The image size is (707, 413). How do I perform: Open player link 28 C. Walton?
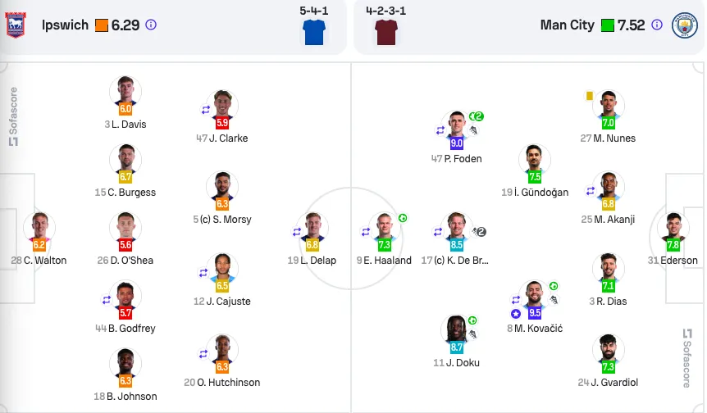39,261
